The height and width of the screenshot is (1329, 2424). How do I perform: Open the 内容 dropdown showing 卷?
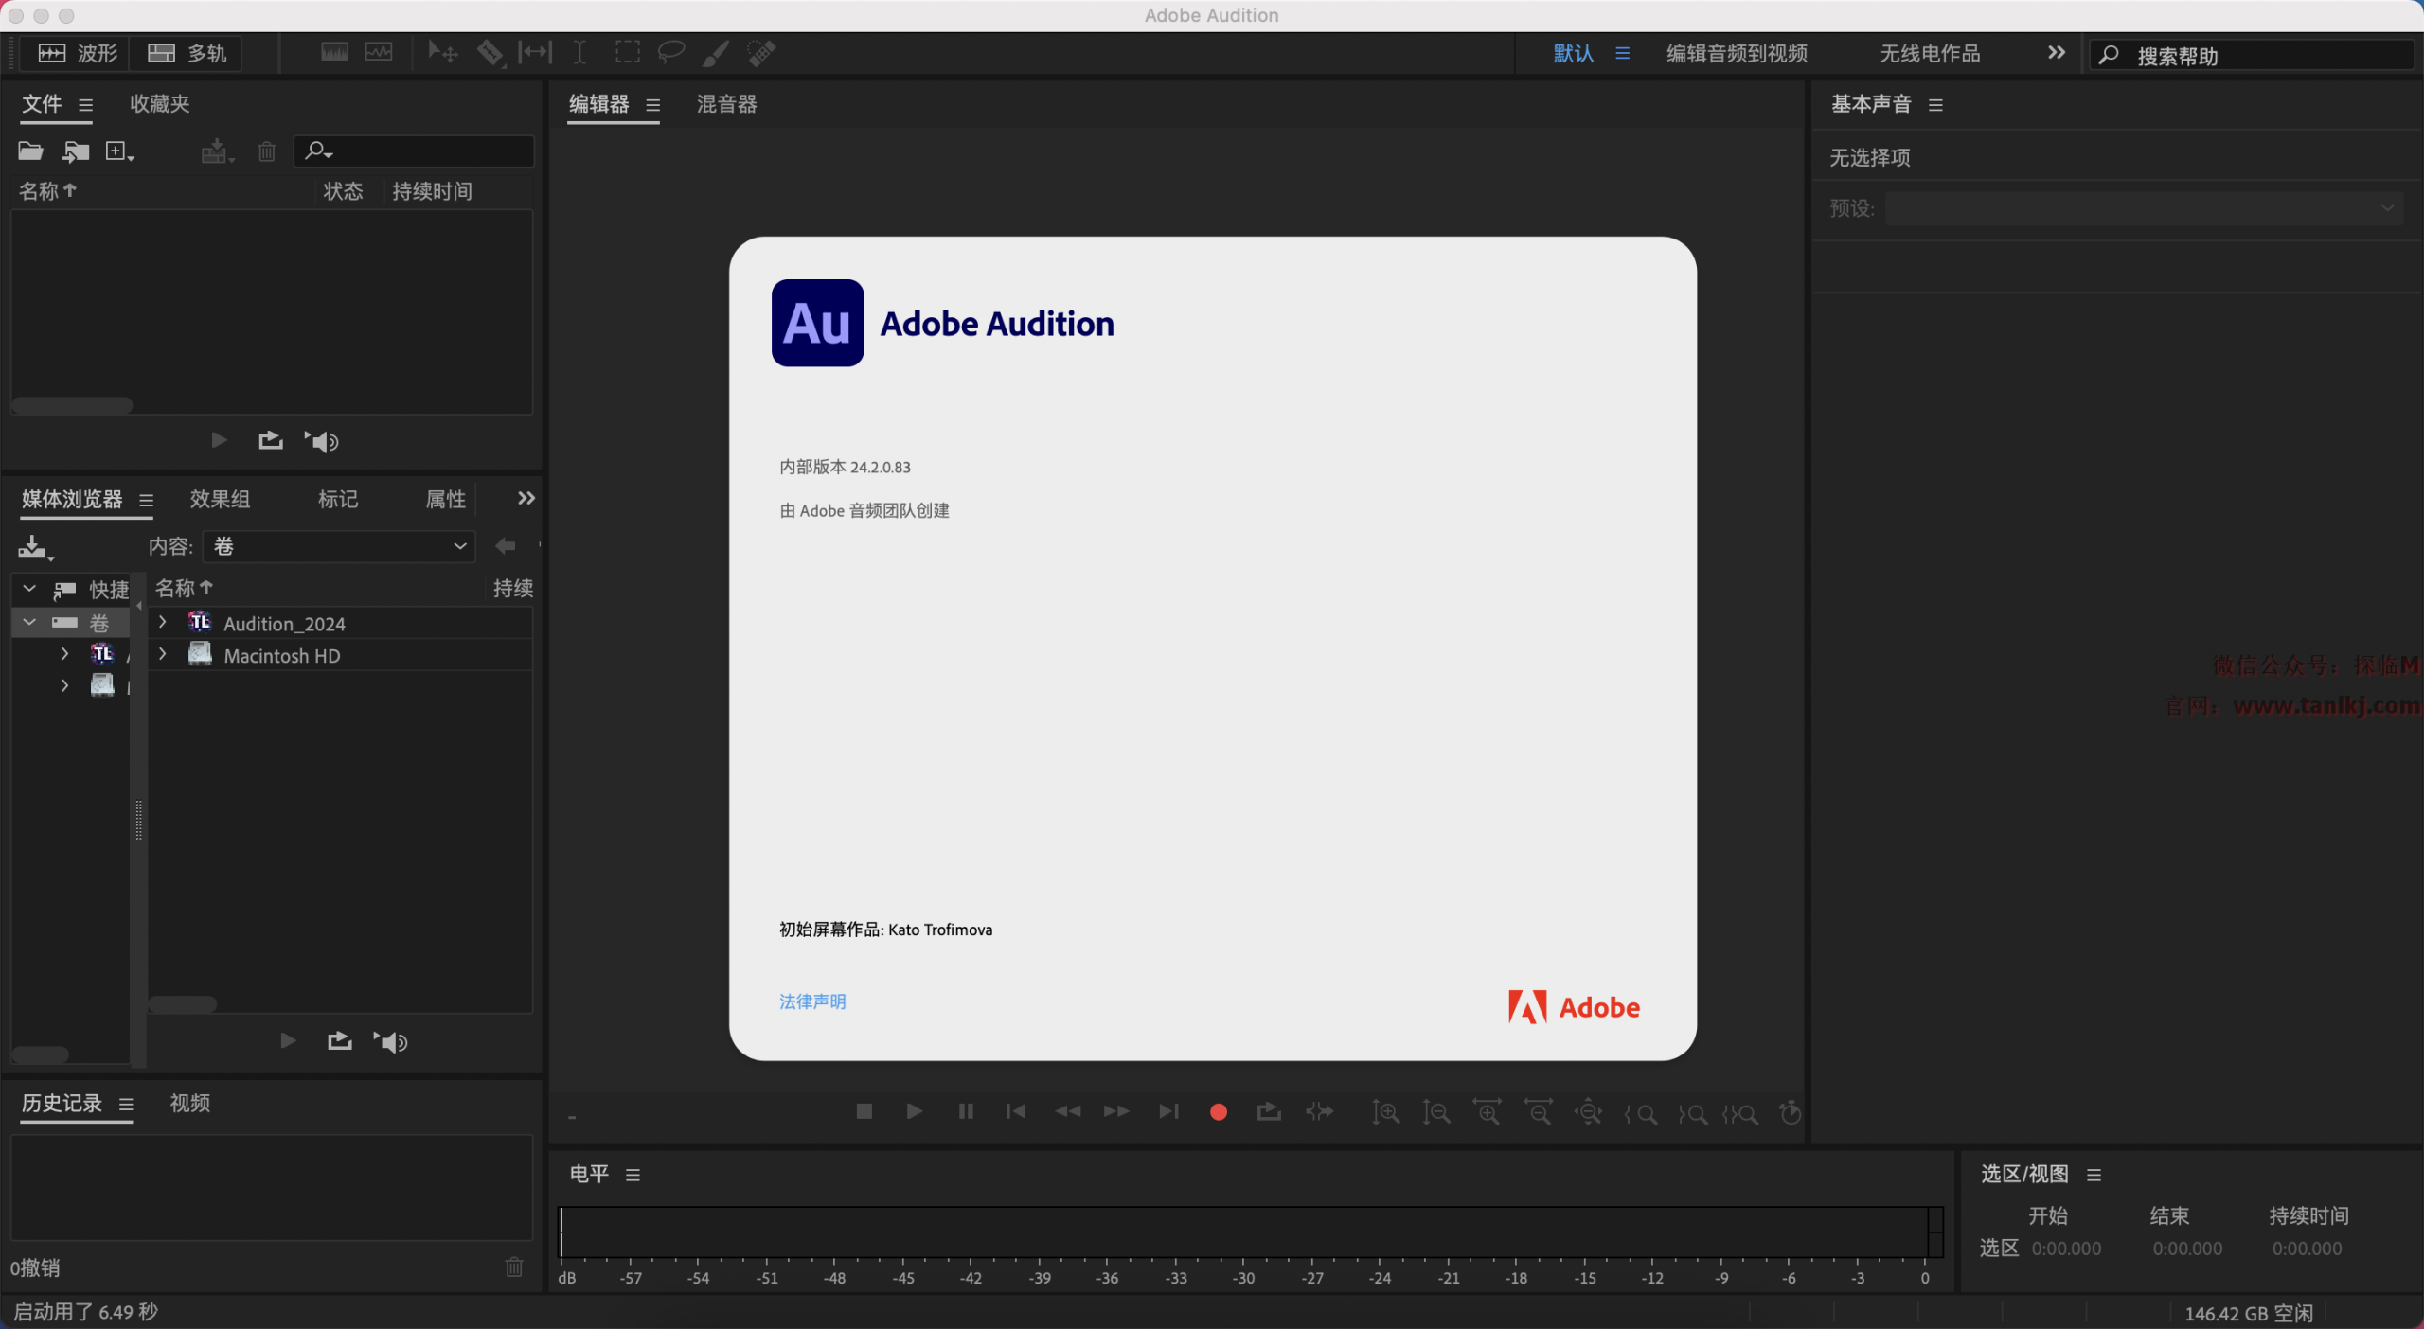point(339,546)
